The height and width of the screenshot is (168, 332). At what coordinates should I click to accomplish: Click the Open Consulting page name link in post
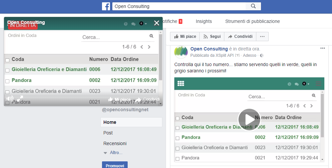click(x=209, y=49)
